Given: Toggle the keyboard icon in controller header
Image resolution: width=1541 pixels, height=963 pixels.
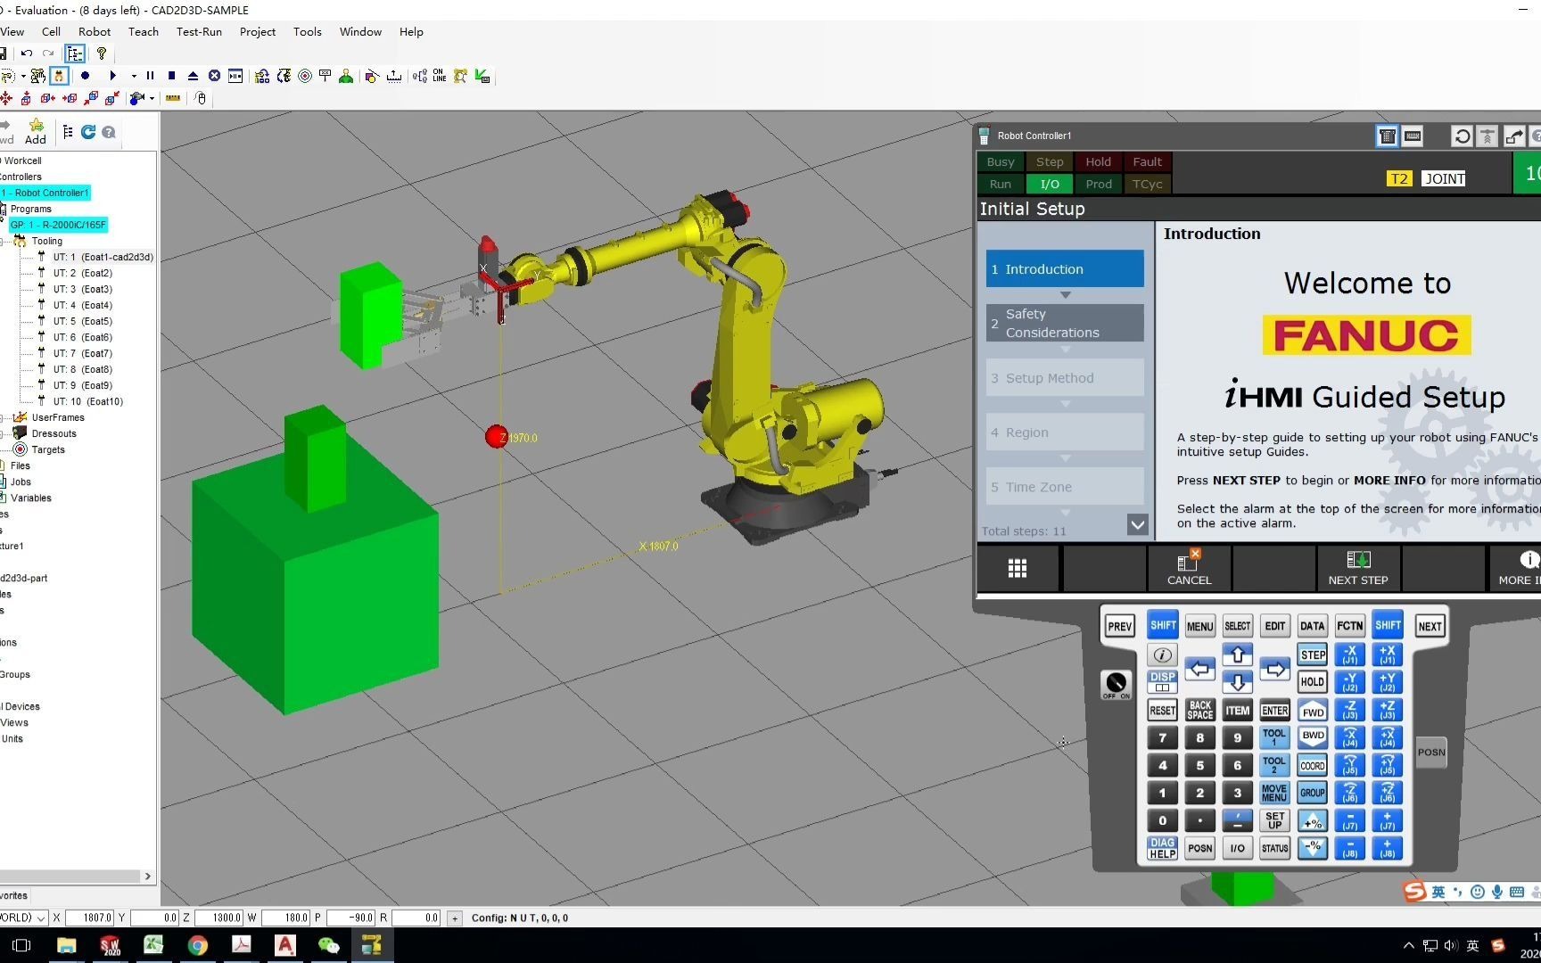Looking at the screenshot, I should pos(1413,136).
